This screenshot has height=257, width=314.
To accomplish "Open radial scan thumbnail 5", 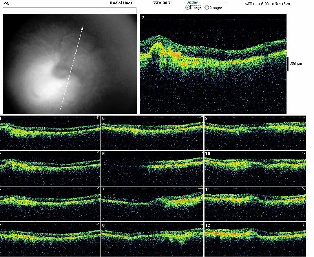I will tap(152, 133).
